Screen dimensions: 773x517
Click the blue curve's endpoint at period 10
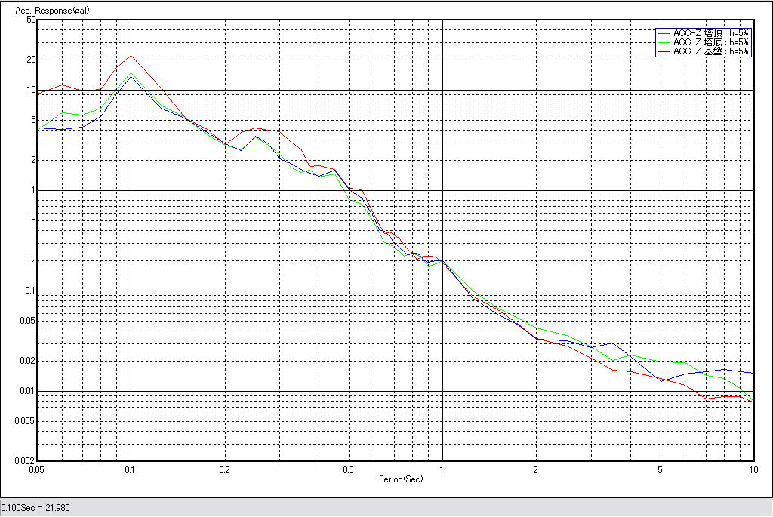[x=753, y=373]
